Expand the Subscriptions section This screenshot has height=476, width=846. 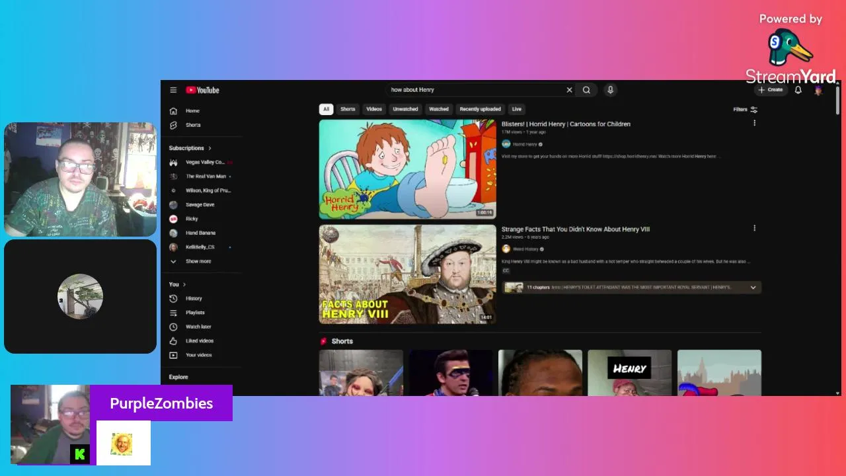tap(190, 148)
